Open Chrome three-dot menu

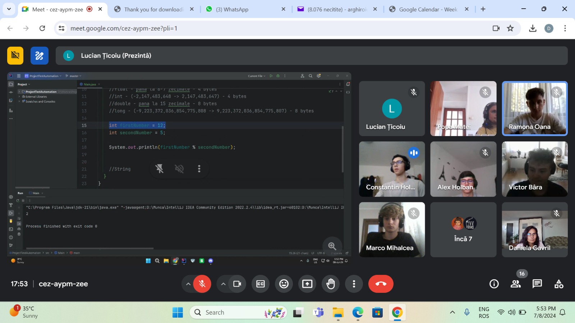(x=565, y=28)
